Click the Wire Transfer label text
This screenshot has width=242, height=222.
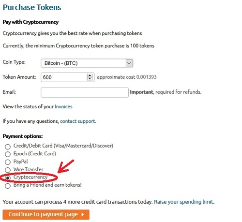pyautogui.click(x=29, y=169)
